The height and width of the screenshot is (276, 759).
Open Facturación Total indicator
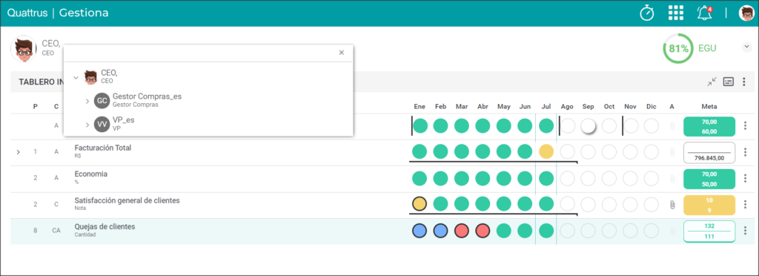[x=102, y=148]
